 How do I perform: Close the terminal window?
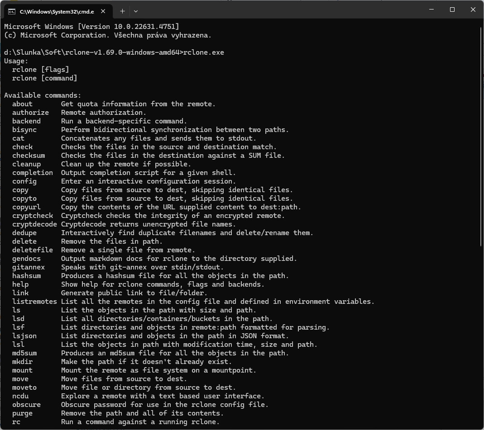(473, 9)
